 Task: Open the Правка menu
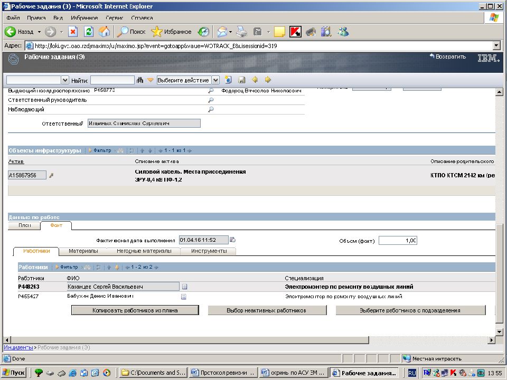point(36,18)
